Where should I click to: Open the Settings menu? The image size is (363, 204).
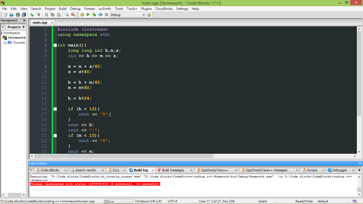(x=182, y=8)
